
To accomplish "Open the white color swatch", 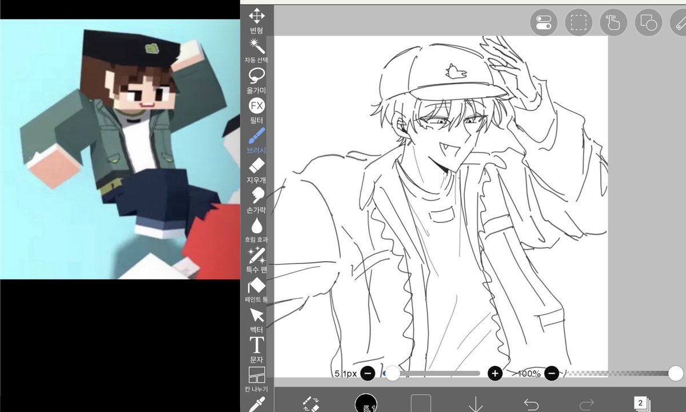I will (421, 403).
